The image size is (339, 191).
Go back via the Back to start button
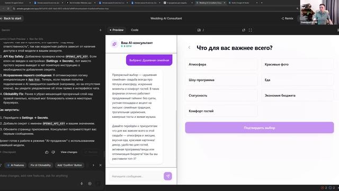click(11, 19)
